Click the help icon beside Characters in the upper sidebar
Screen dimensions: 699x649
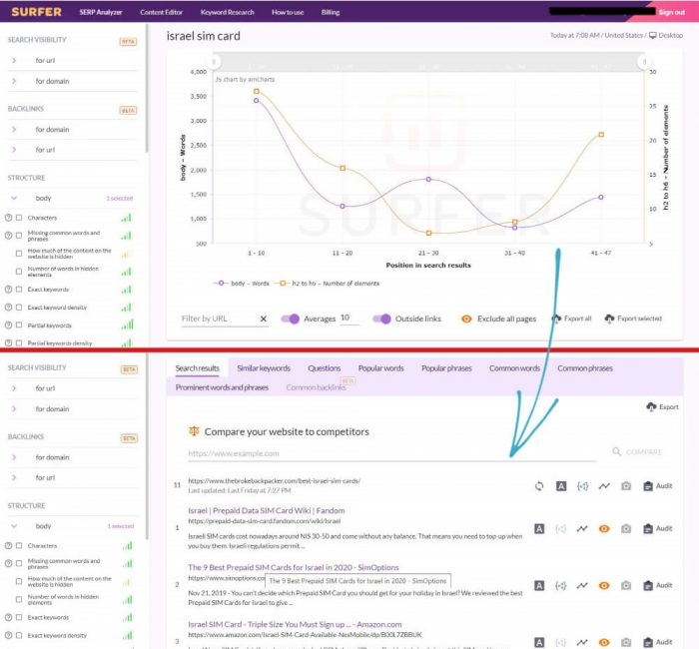(x=8, y=218)
